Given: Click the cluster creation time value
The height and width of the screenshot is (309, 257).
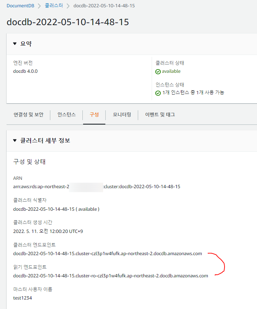Looking at the screenshot, I should click(48, 231).
